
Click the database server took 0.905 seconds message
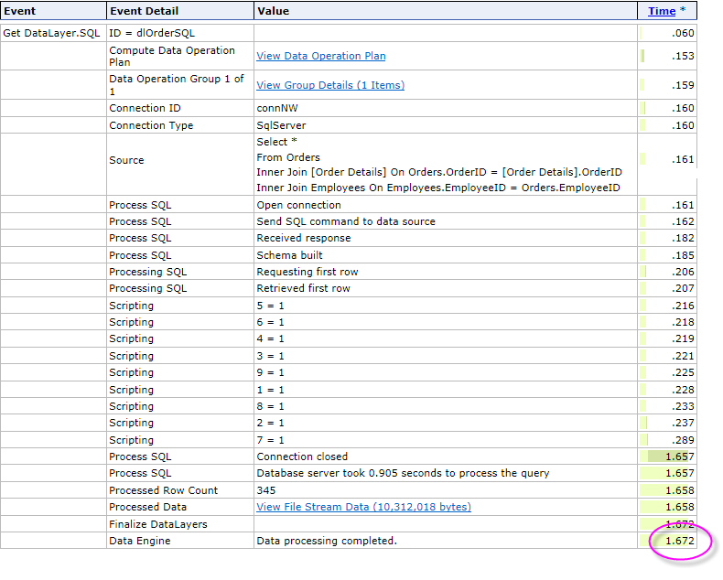click(x=403, y=473)
